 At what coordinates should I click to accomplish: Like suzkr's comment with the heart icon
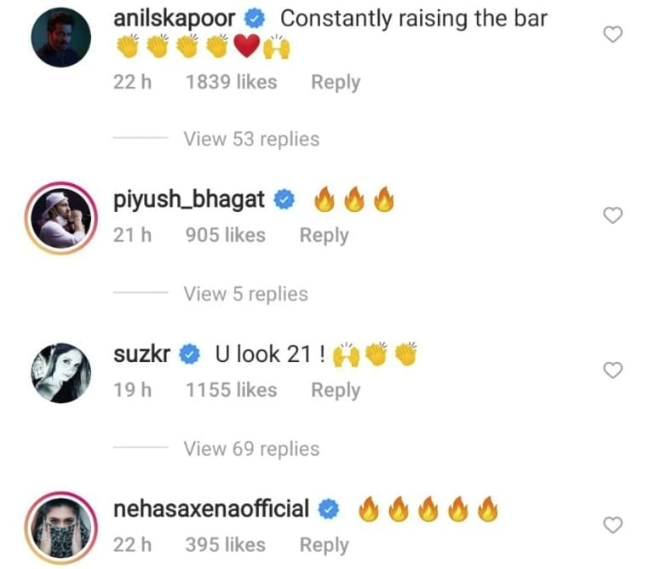click(612, 371)
